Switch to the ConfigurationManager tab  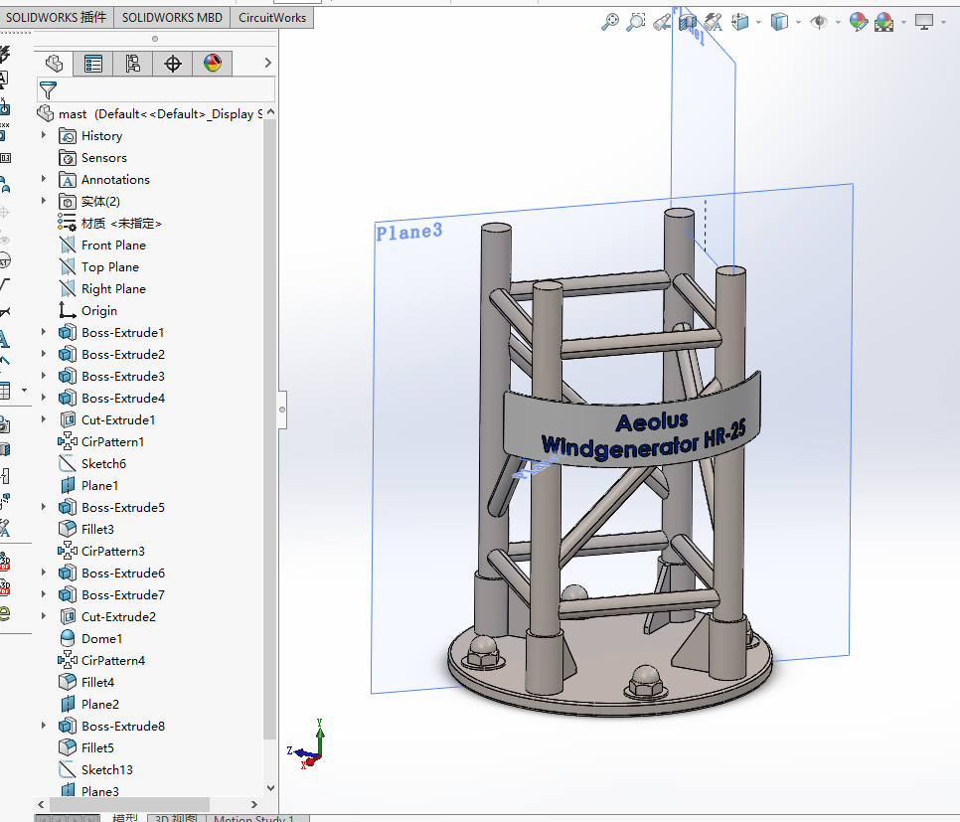[x=133, y=63]
